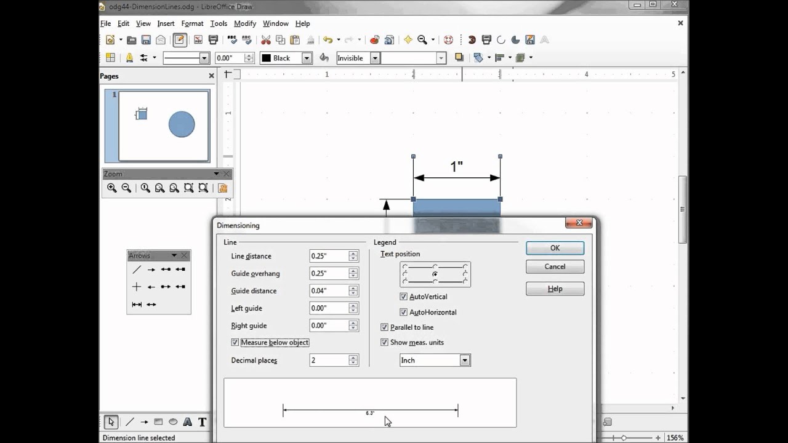Screen dimensions: 788x443
Task: Click Help button in Dimensioning dialog
Action: tap(555, 289)
